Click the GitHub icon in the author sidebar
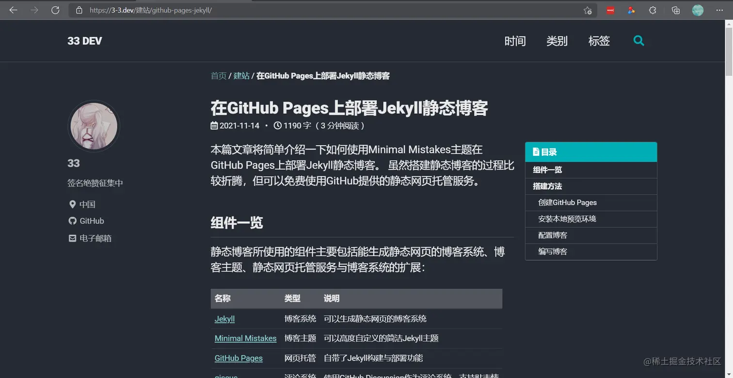The height and width of the screenshot is (378, 733). click(x=72, y=221)
